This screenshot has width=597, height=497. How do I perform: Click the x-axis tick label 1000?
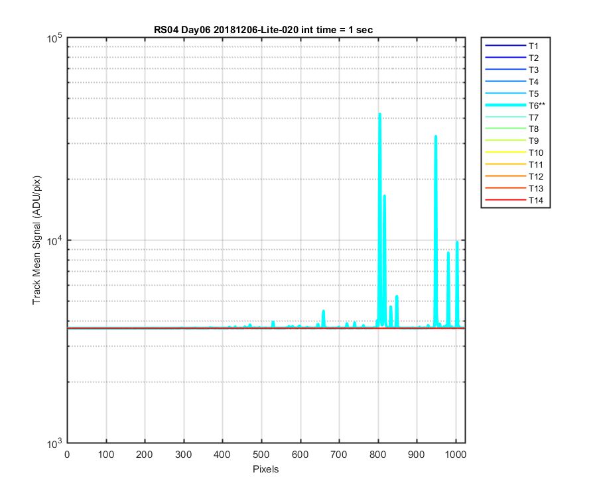coord(455,455)
